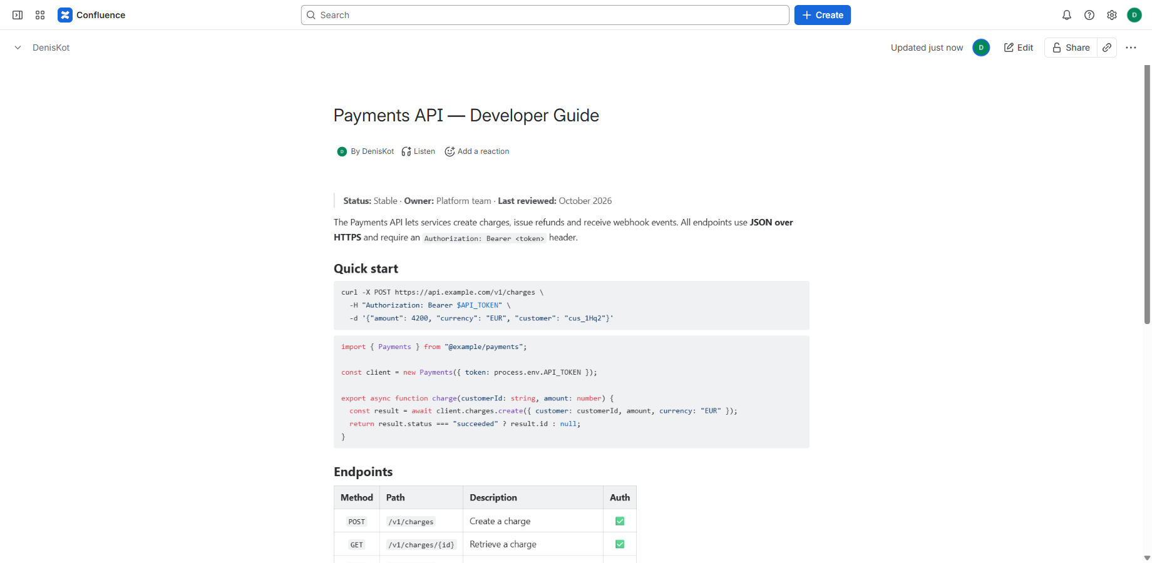The image size is (1152, 563).
Task: Open the profile avatar in top bar
Action: point(1134,15)
